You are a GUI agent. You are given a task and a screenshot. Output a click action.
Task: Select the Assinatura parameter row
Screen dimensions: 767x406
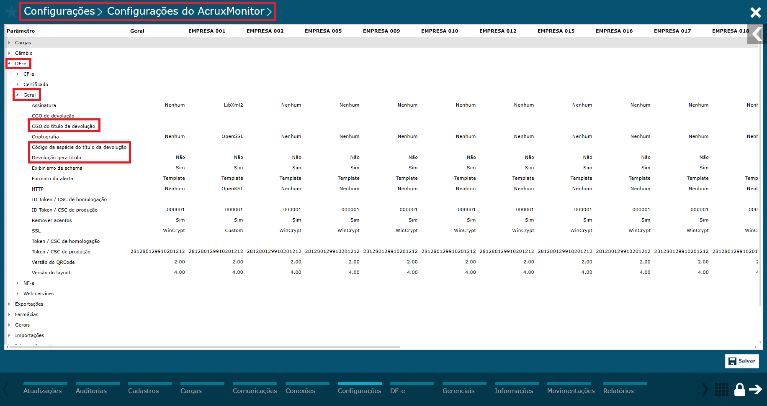(44, 105)
